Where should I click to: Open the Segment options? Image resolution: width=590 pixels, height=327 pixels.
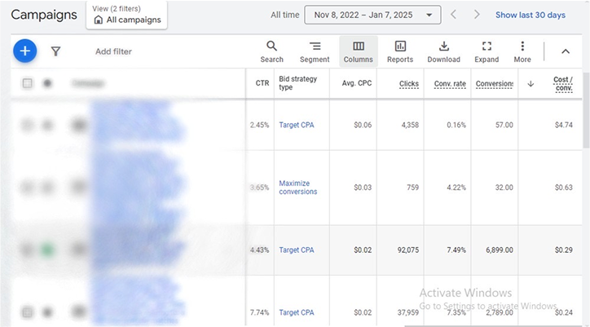point(315,51)
